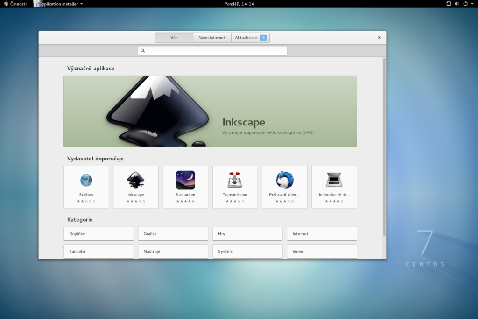
Task: Select the Jednoduché skenování scanner app tile
Action: pyautogui.click(x=334, y=187)
